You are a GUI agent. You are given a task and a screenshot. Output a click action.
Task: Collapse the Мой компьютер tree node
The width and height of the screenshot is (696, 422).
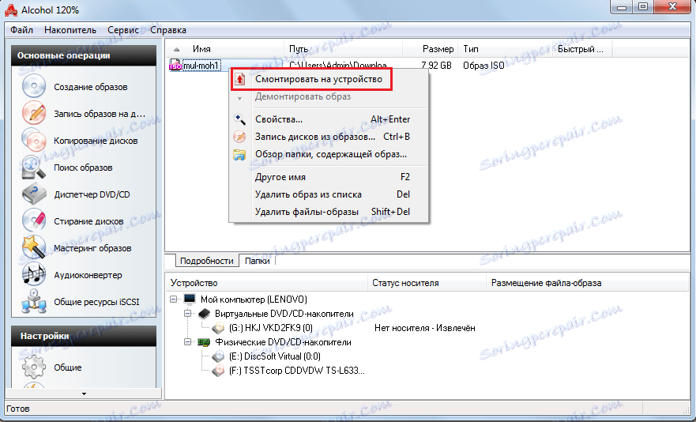pyautogui.click(x=174, y=299)
